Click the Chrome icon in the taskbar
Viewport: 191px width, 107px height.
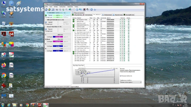coord(27,105)
